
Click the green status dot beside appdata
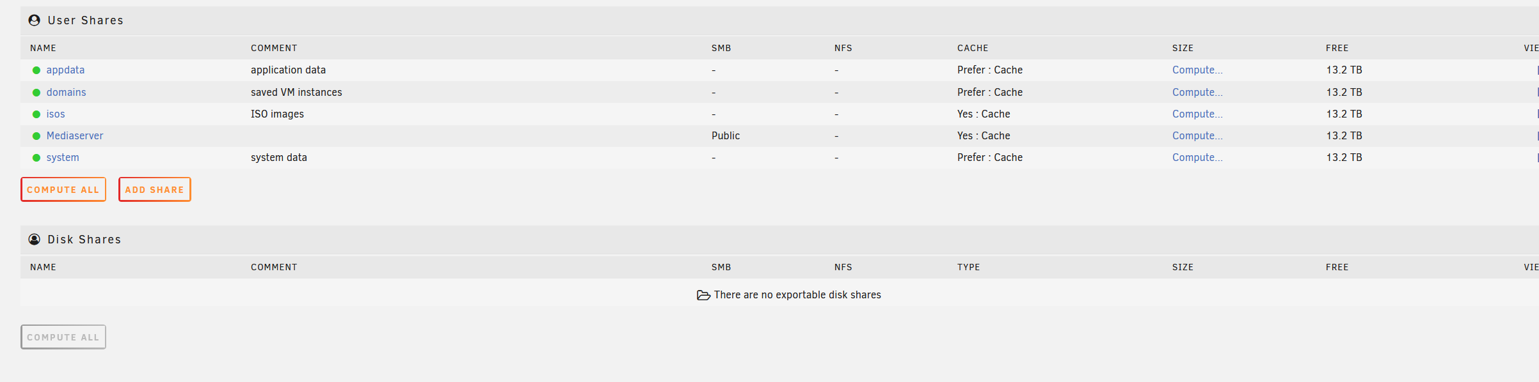36,70
